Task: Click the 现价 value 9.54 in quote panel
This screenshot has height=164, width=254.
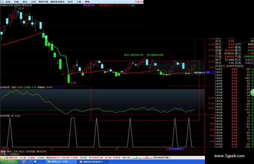Action: pyautogui.click(x=231, y=44)
